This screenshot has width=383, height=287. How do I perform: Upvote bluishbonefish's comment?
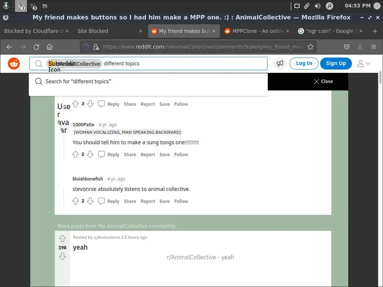pos(76,201)
